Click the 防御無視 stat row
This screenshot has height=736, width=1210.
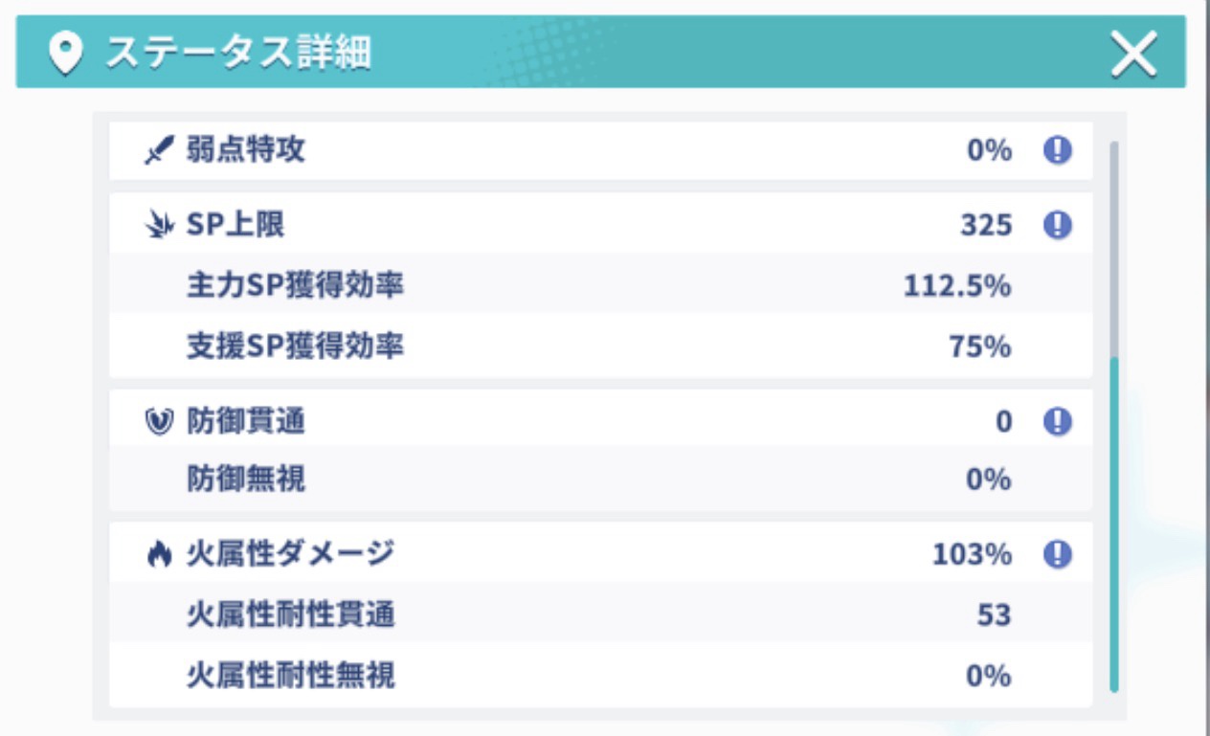(600, 479)
